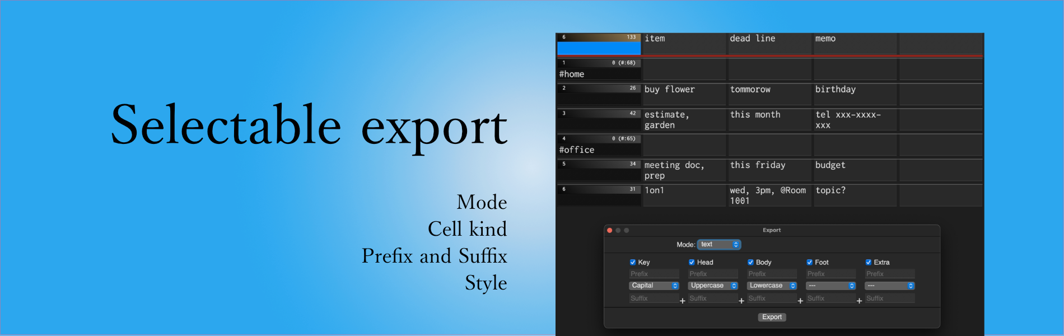
Task: Open the Uppercase style dropdown under Head
Action: 713,286
